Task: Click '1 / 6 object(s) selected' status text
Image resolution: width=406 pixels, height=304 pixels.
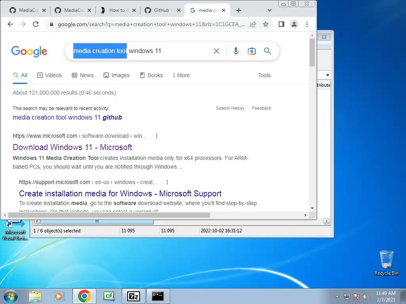Action: [x=57, y=231]
